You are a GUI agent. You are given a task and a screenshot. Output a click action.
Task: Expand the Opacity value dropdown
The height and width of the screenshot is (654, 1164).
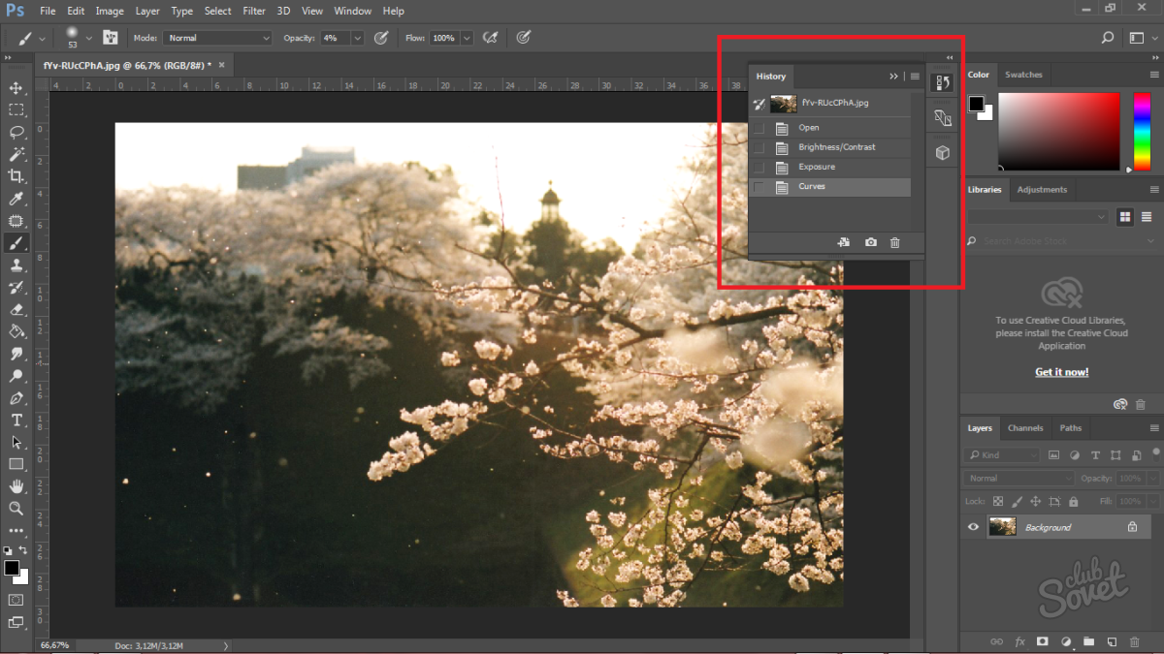(357, 38)
